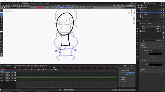Select the Circle tool in left toolbar
The width and height of the screenshot is (165, 92).
(x=2, y=48)
